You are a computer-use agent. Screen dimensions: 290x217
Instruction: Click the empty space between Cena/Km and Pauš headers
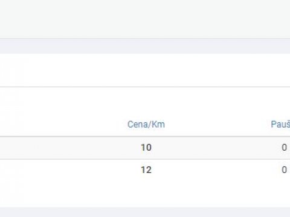point(217,124)
